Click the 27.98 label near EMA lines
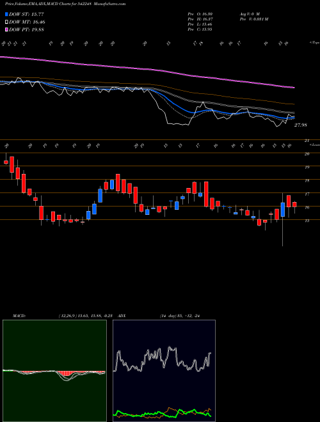Image resolution: width=320 pixels, height=422 pixels. coord(300,125)
